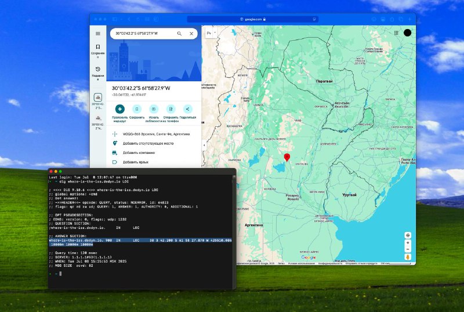
Task: Open Saved places in Maps sidebar
Action: point(97,51)
